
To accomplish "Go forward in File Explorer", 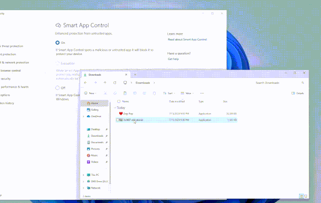I will tap(95, 83).
